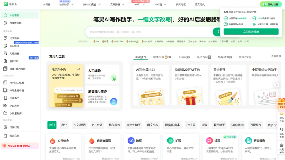The width and height of the screenshot is (285, 160).
Task: Expand the 更多 category dropdown
Action: click(x=272, y=125)
